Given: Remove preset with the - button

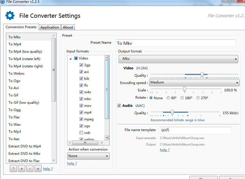Looking at the screenshot, I should click(30, 169).
